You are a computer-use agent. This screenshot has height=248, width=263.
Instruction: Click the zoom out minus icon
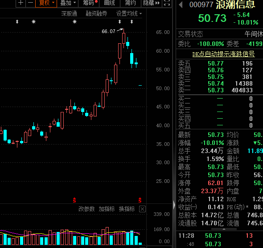30,3
